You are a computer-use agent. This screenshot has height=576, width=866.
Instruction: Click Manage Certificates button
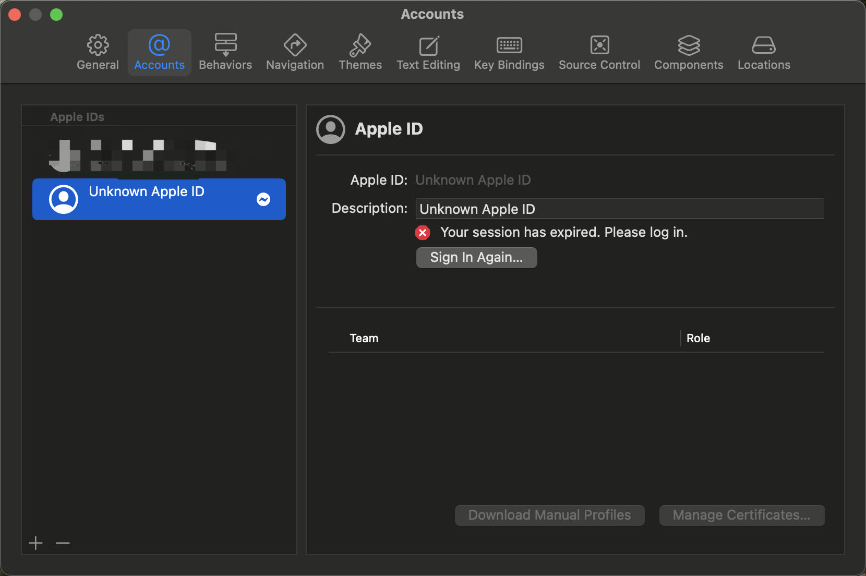coord(742,515)
